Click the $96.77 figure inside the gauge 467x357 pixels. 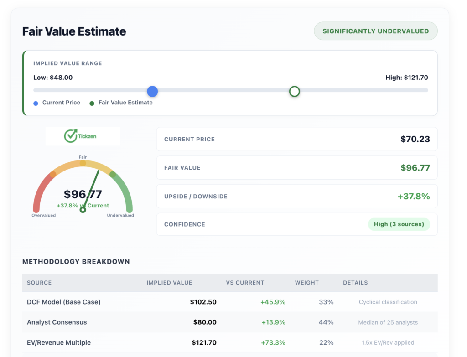(x=83, y=194)
